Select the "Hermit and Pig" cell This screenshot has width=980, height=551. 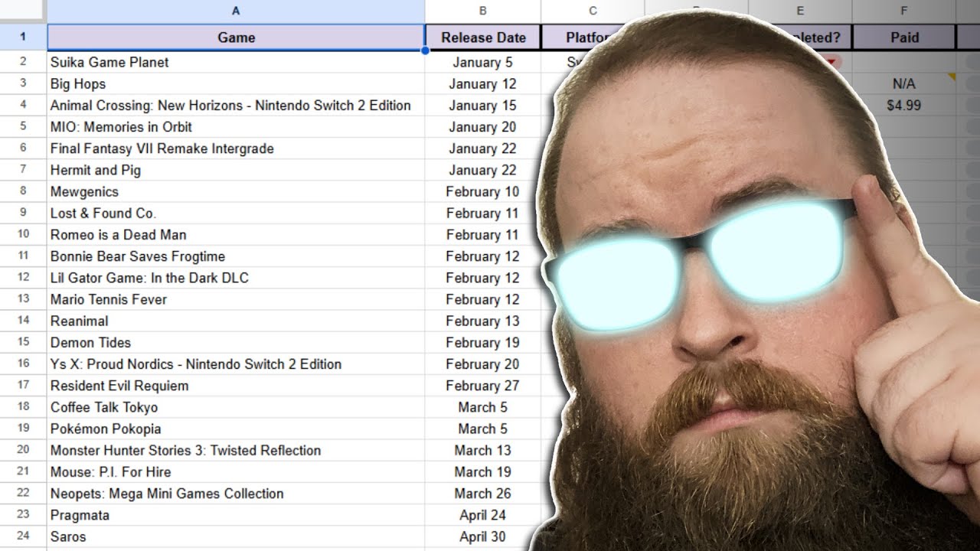click(236, 169)
